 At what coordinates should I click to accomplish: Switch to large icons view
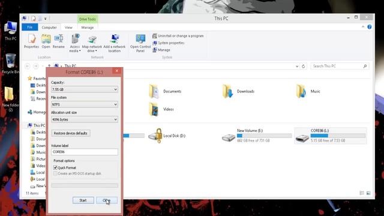pos(368,193)
